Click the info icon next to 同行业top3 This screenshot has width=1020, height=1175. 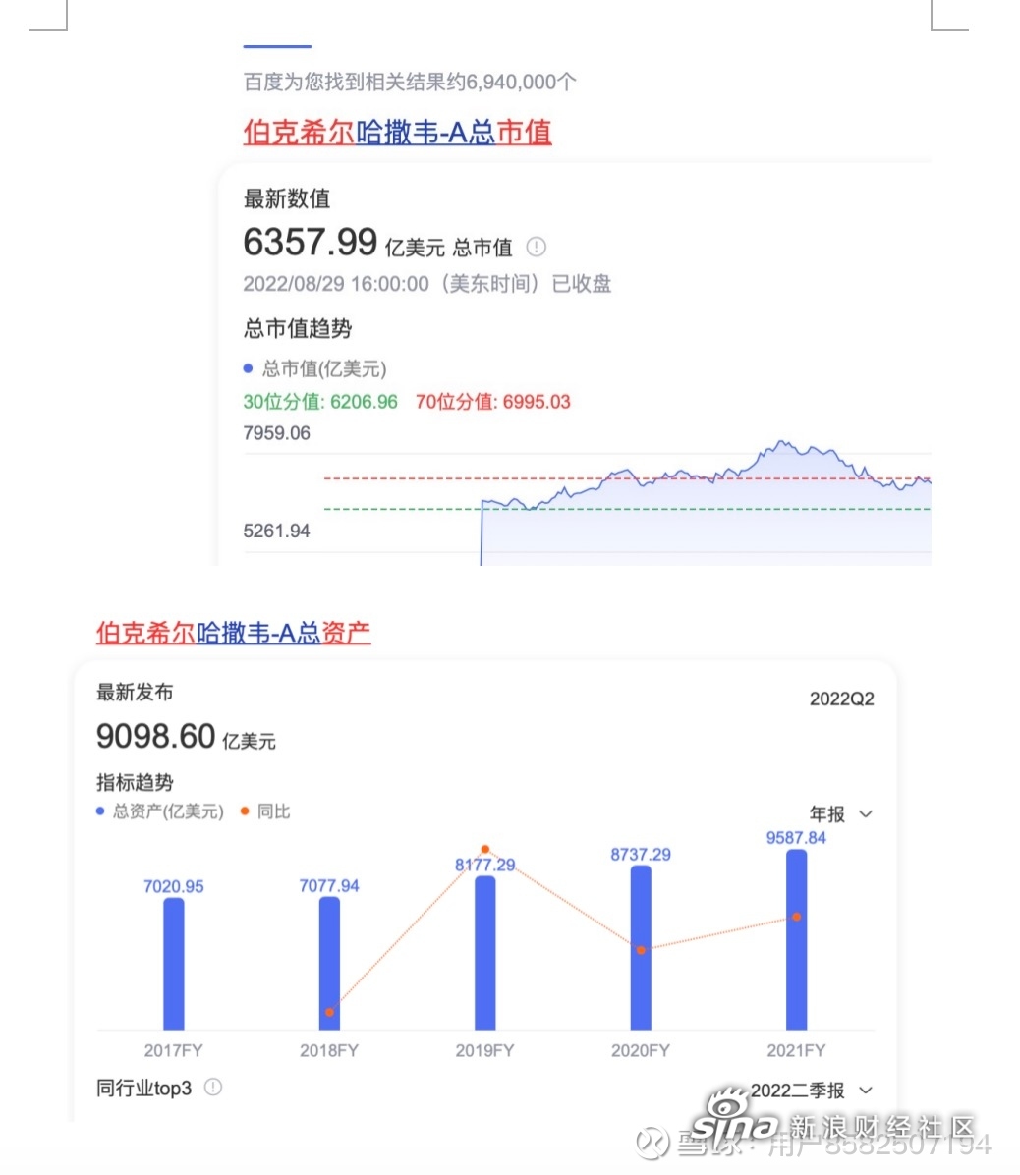point(213,1088)
